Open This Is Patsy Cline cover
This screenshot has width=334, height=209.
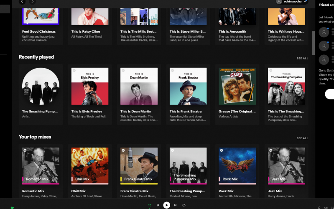pos(90,17)
